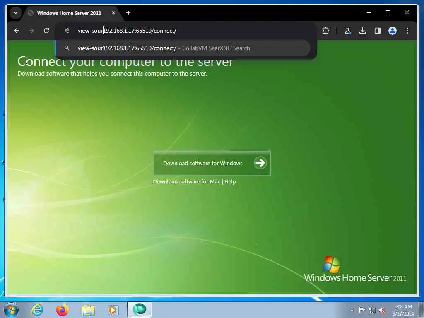Launch Firefox from taskbar
This screenshot has width=424, height=318.
(x=62, y=310)
